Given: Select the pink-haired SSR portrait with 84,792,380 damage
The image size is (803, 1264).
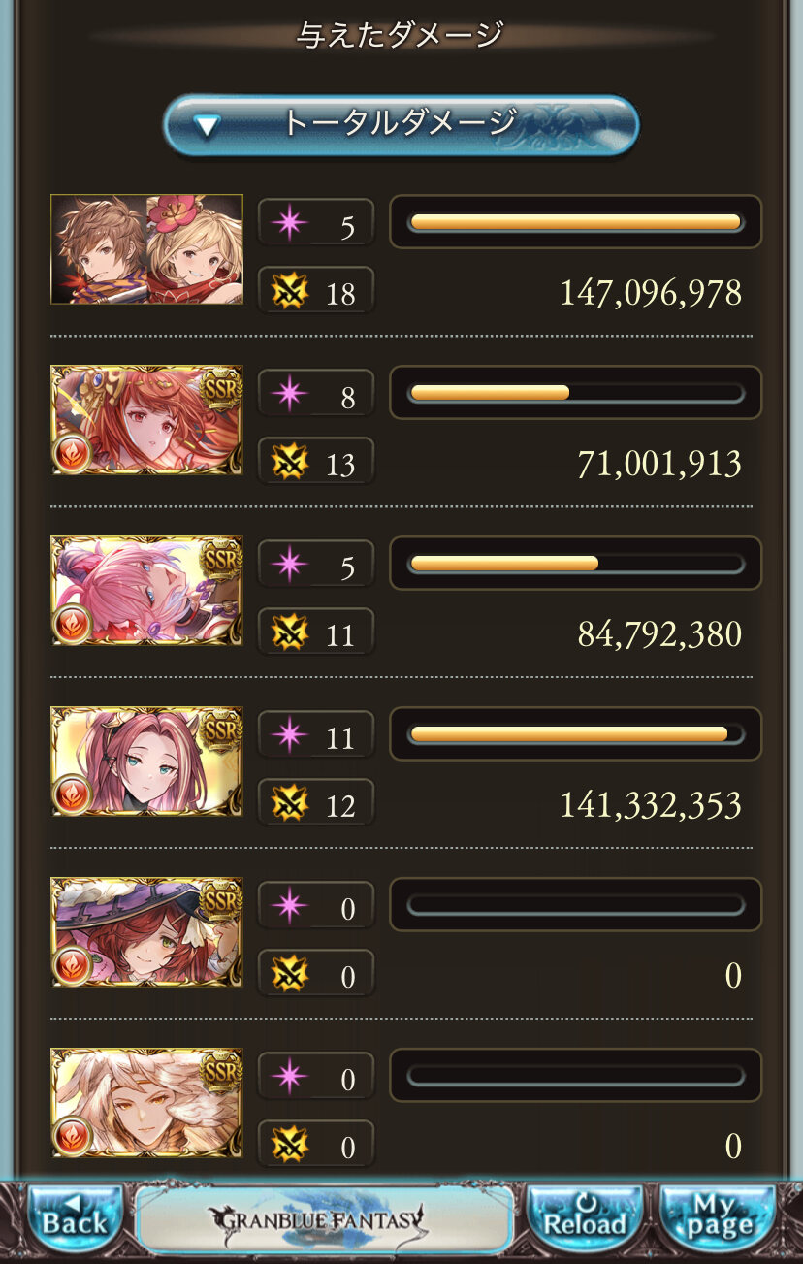Looking at the screenshot, I should pos(146,591).
